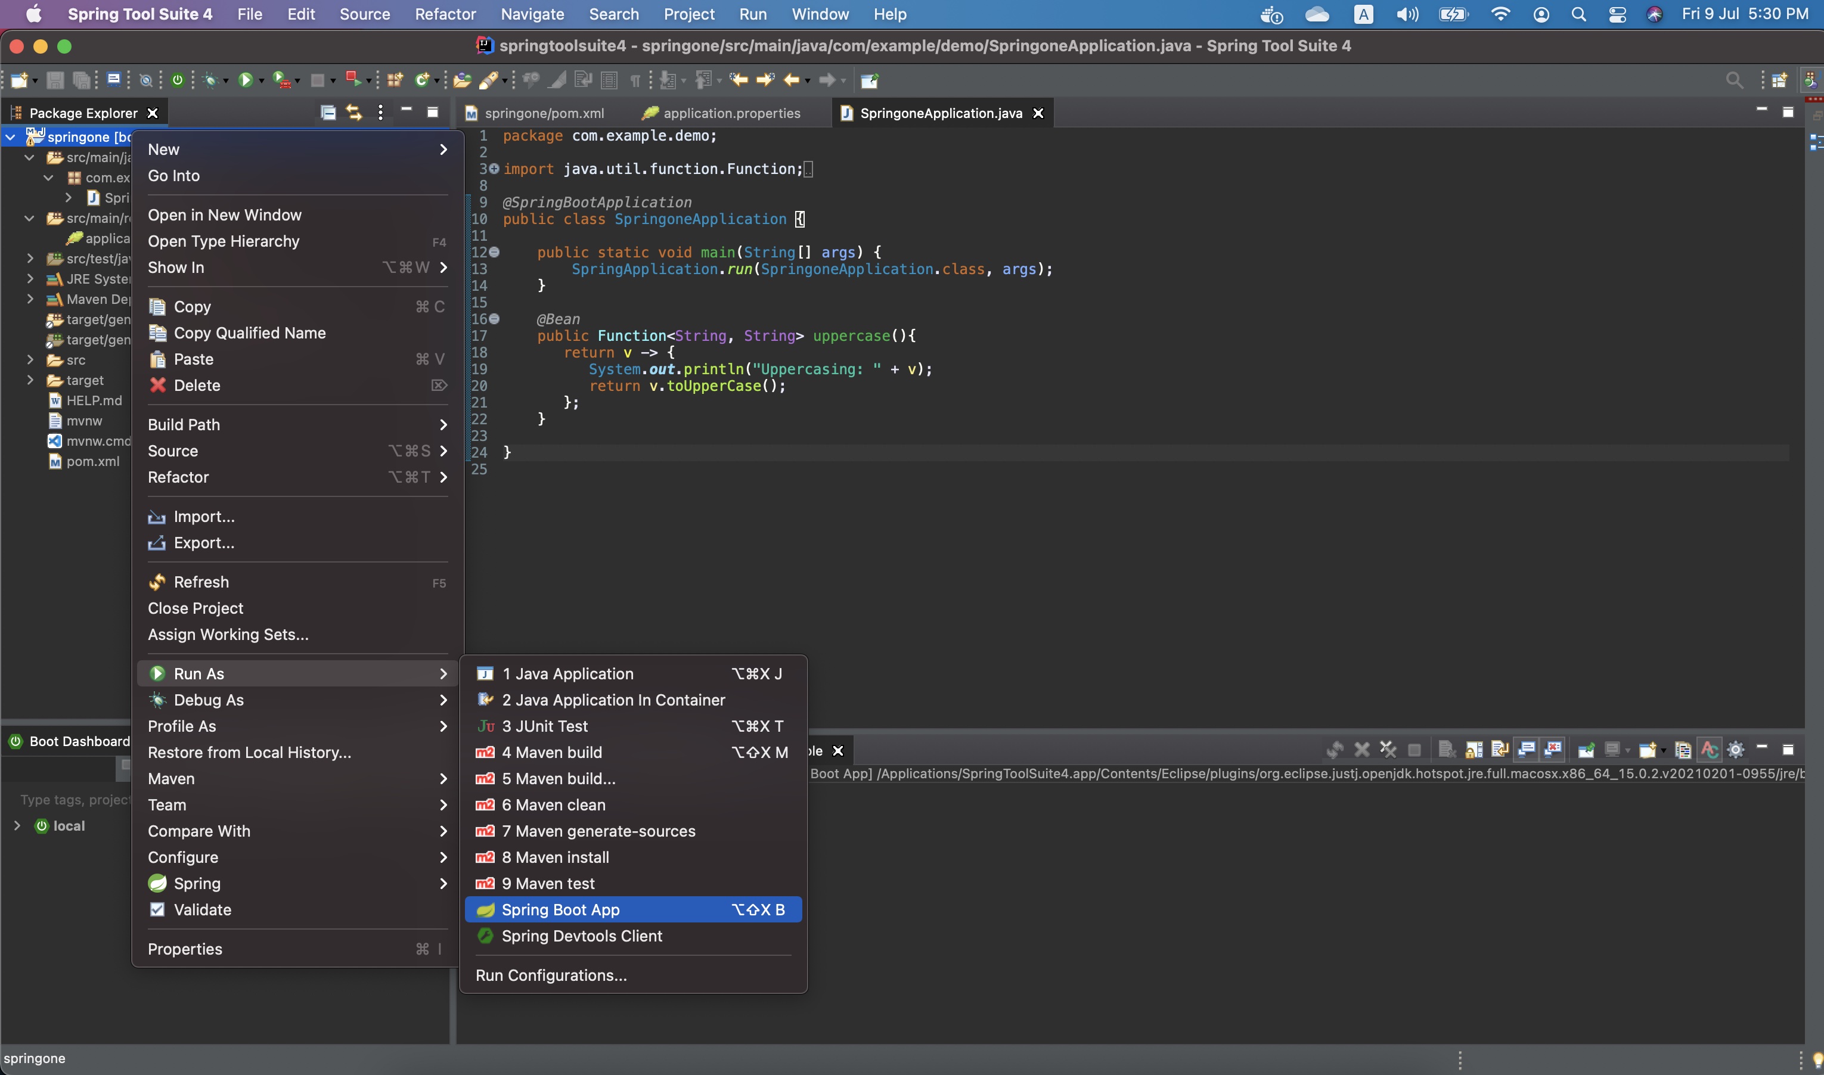The image size is (1824, 1075).
Task: Toggle show console when standard out changes
Action: coord(1527,750)
